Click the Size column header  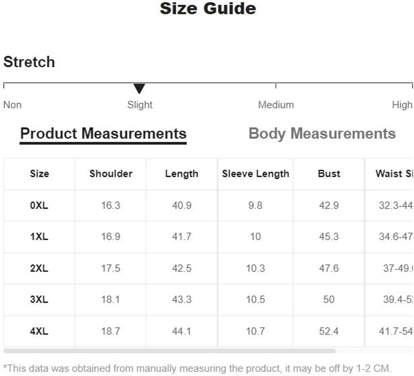click(39, 174)
